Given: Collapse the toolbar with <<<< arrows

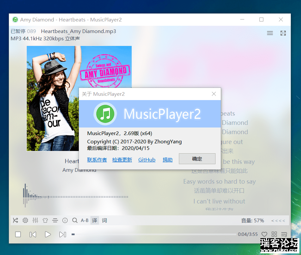Looking at the screenshot, I should (278, 221).
